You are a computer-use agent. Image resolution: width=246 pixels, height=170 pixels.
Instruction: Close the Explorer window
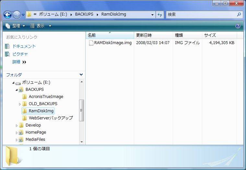coord(236,3)
